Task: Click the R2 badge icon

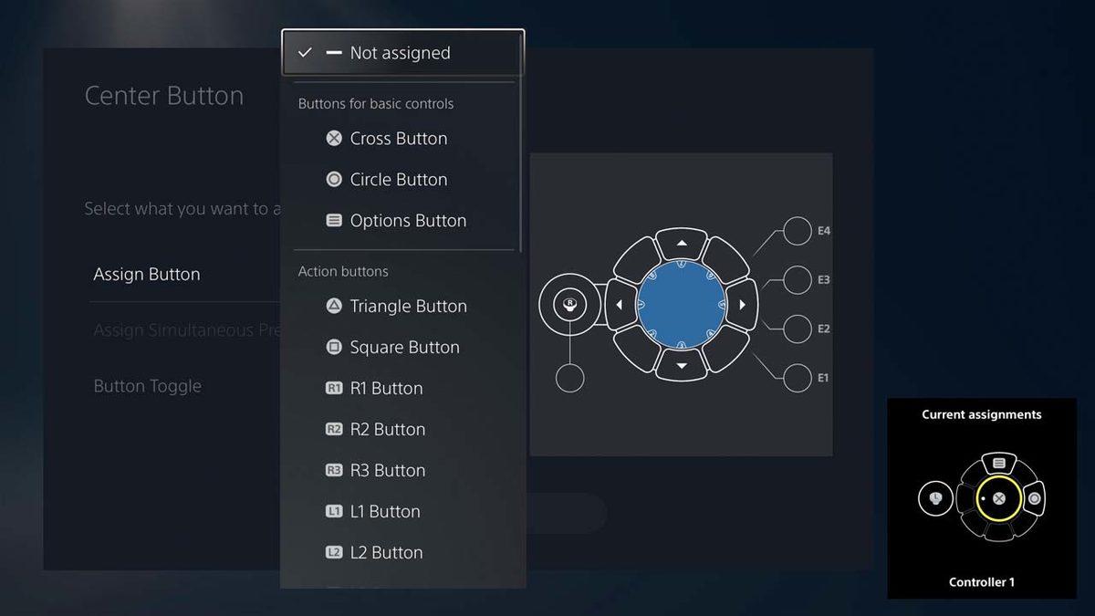Action: click(334, 430)
